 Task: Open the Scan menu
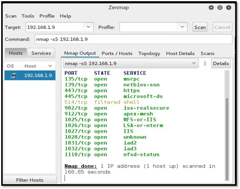(x=11, y=16)
